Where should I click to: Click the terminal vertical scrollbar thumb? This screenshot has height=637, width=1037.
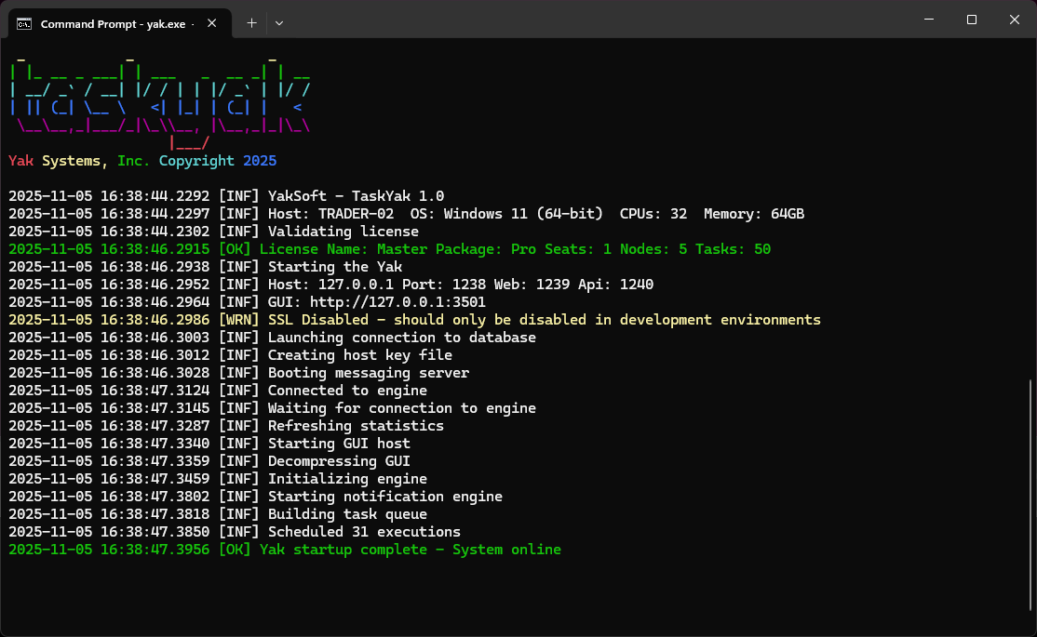1030,493
